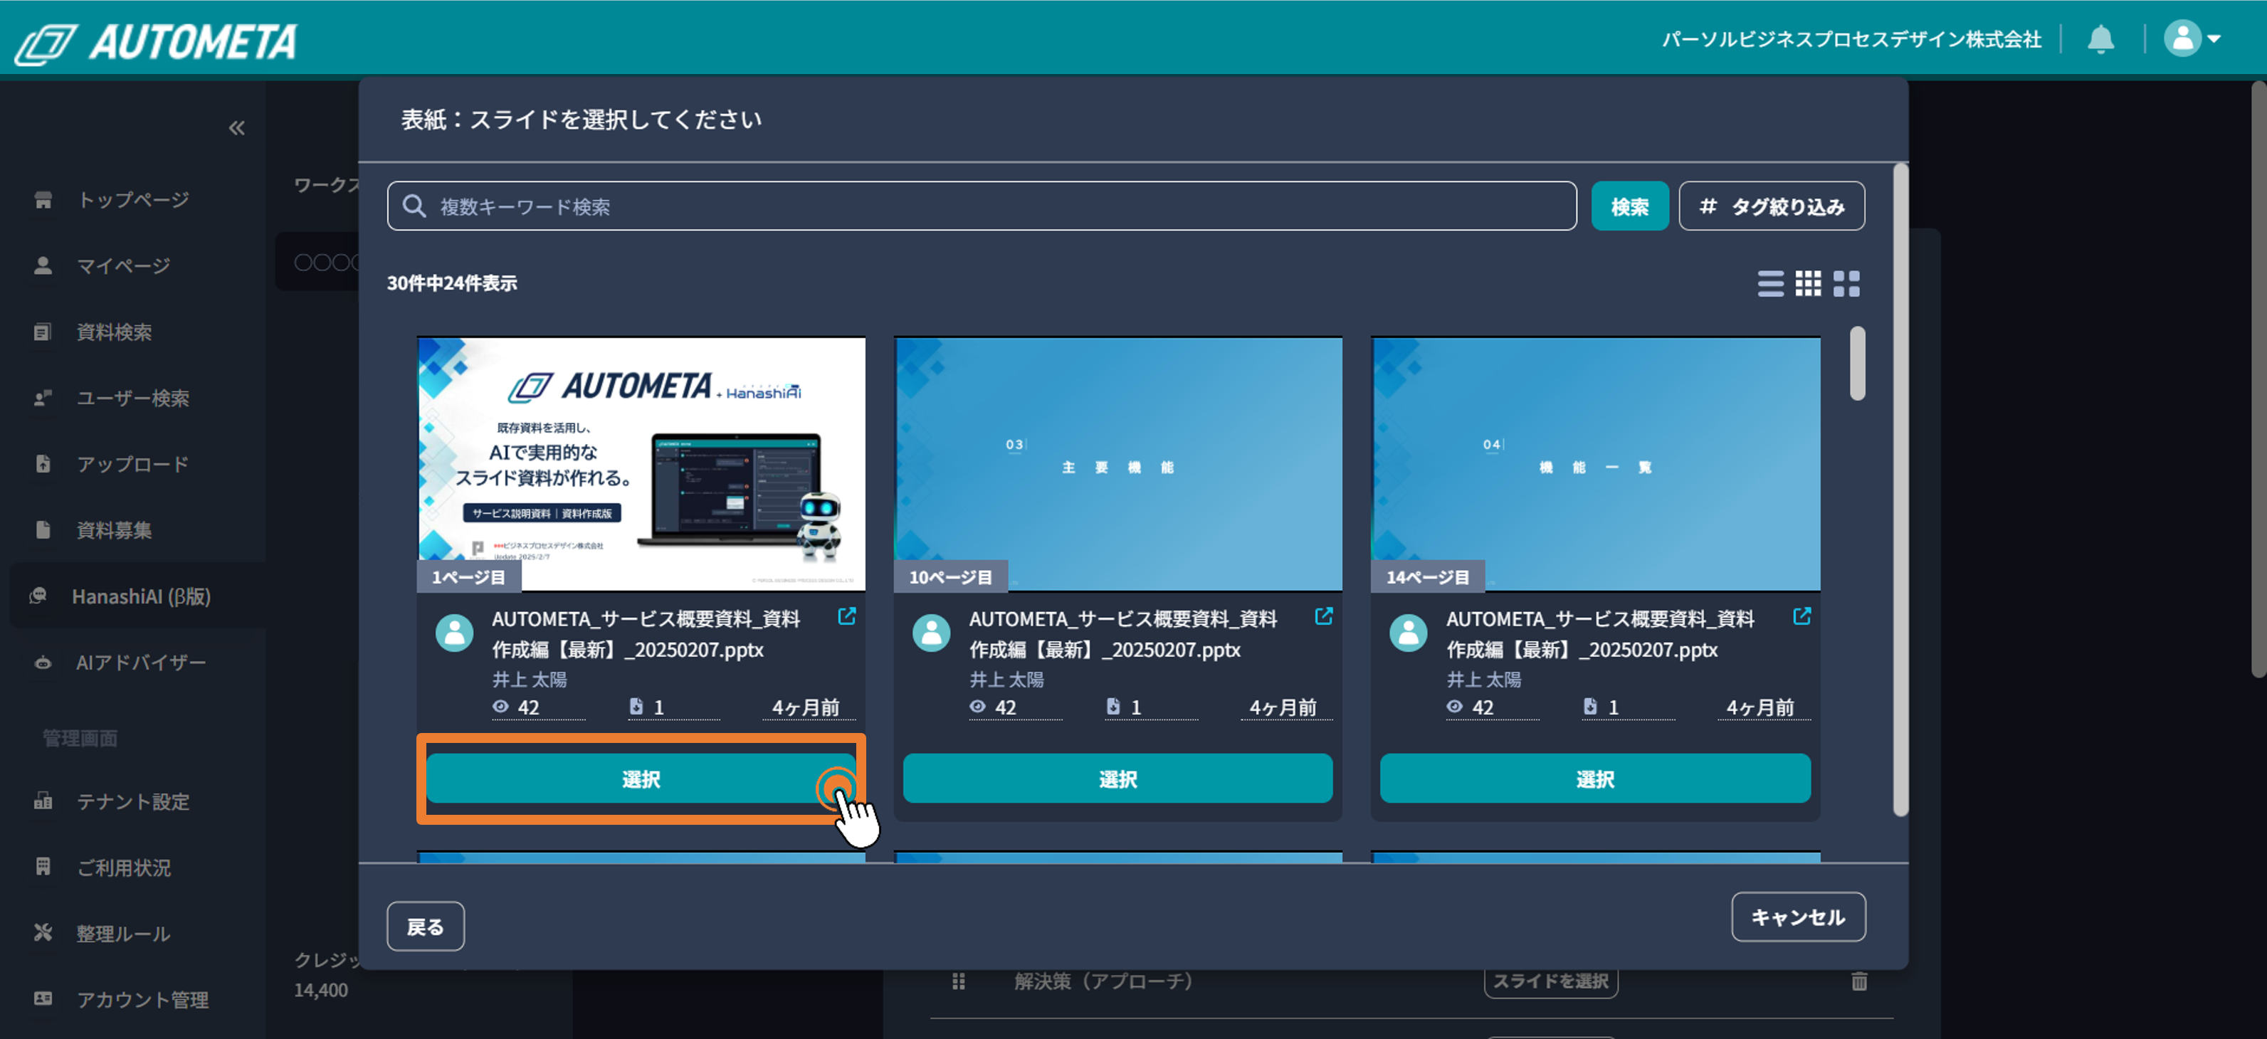Screen dimensions: 2267x1039
Task: Click the マイページ person icon
Action: pyautogui.click(x=43, y=265)
